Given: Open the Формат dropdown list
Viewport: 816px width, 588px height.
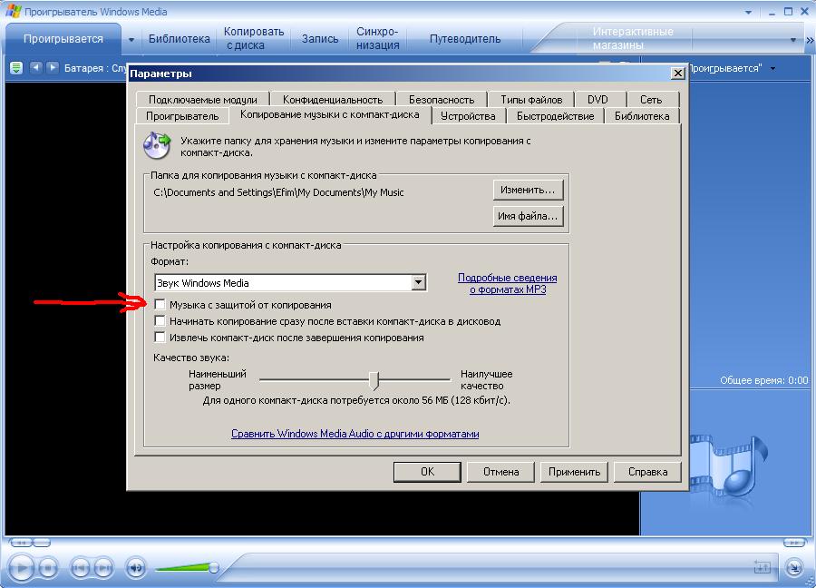Looking at the screenshot, I should pyautogui.click(x=418, y=283).
